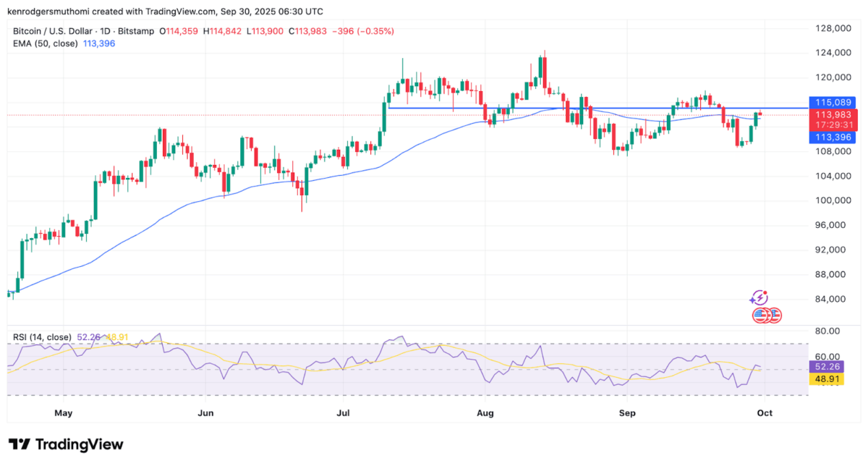
Task: Click the rightmost US flag event icon
Action: (774, 315)
